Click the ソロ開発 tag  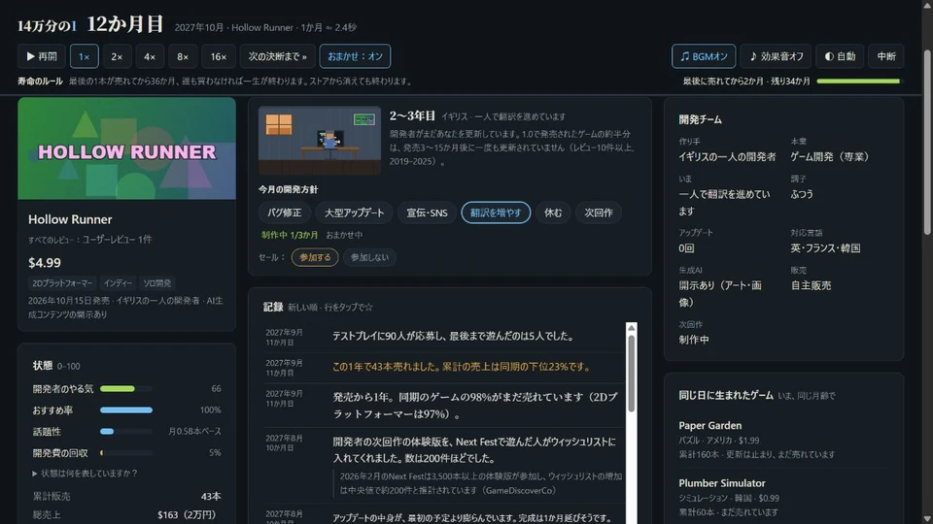(x=157, y=283)
